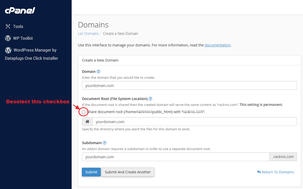Image resolution: width=303 pixels, height=189 pixels.
Task: Open the documentation link
Action: click(x=217, y=45)
